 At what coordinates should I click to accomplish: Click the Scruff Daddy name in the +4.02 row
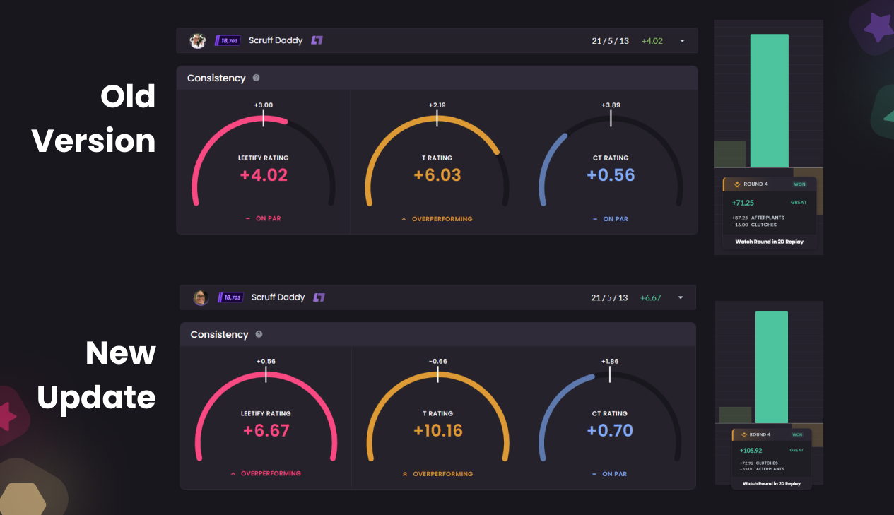click(276, 41)
